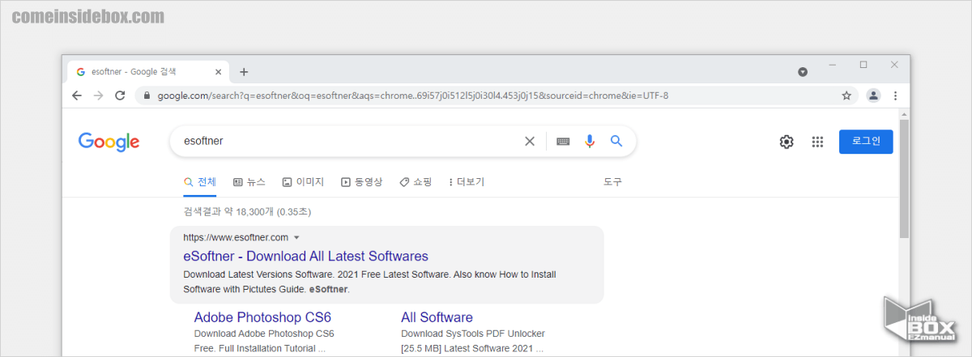Viewport: 972px width, 357px height.
Task: Switch to the 쇼핑 tab
Action: [x=416, y=182]
